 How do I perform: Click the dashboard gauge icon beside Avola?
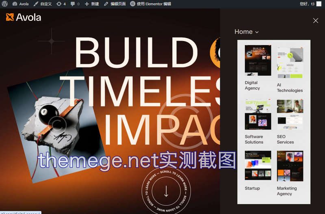pyautogui.click(x=15, y=4)
